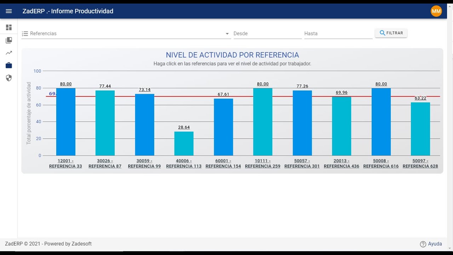The image size is (453, 255).
Task: Click the 80.00 bar for REFERENCIA 259
Action: tap(263, 122)
